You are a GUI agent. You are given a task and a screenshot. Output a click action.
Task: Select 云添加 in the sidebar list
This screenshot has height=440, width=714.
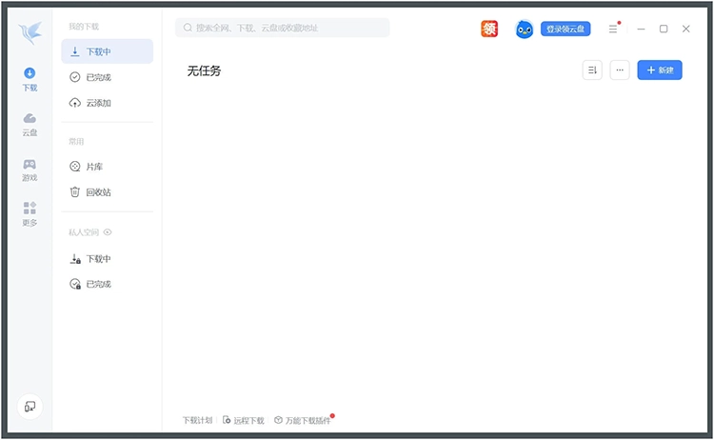coord(98,103)
